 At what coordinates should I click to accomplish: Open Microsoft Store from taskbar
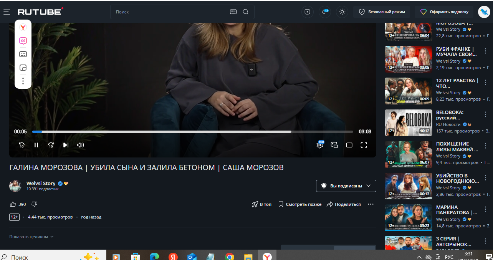coord(135,257)
